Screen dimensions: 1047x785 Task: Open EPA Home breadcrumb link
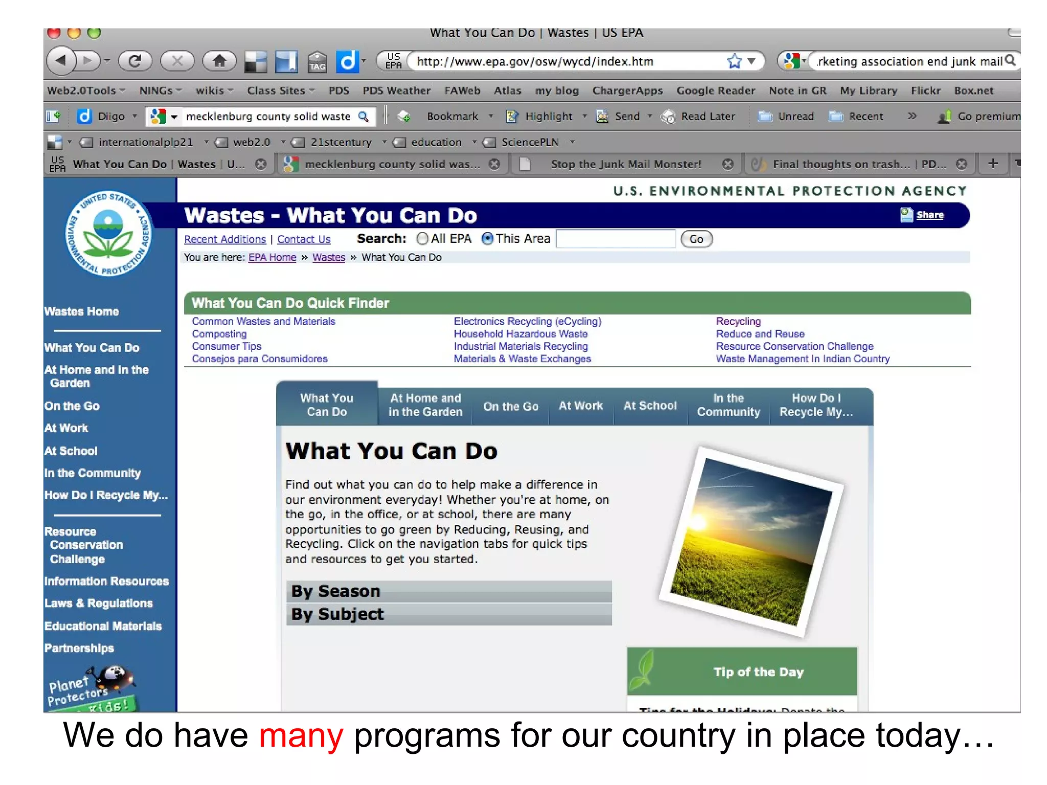(272, 258)
